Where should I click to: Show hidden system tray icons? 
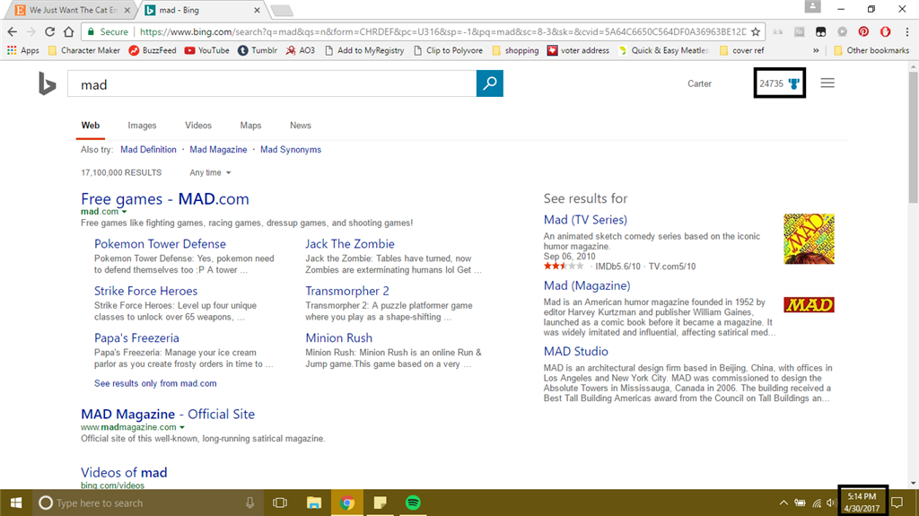tap(783, 503)
